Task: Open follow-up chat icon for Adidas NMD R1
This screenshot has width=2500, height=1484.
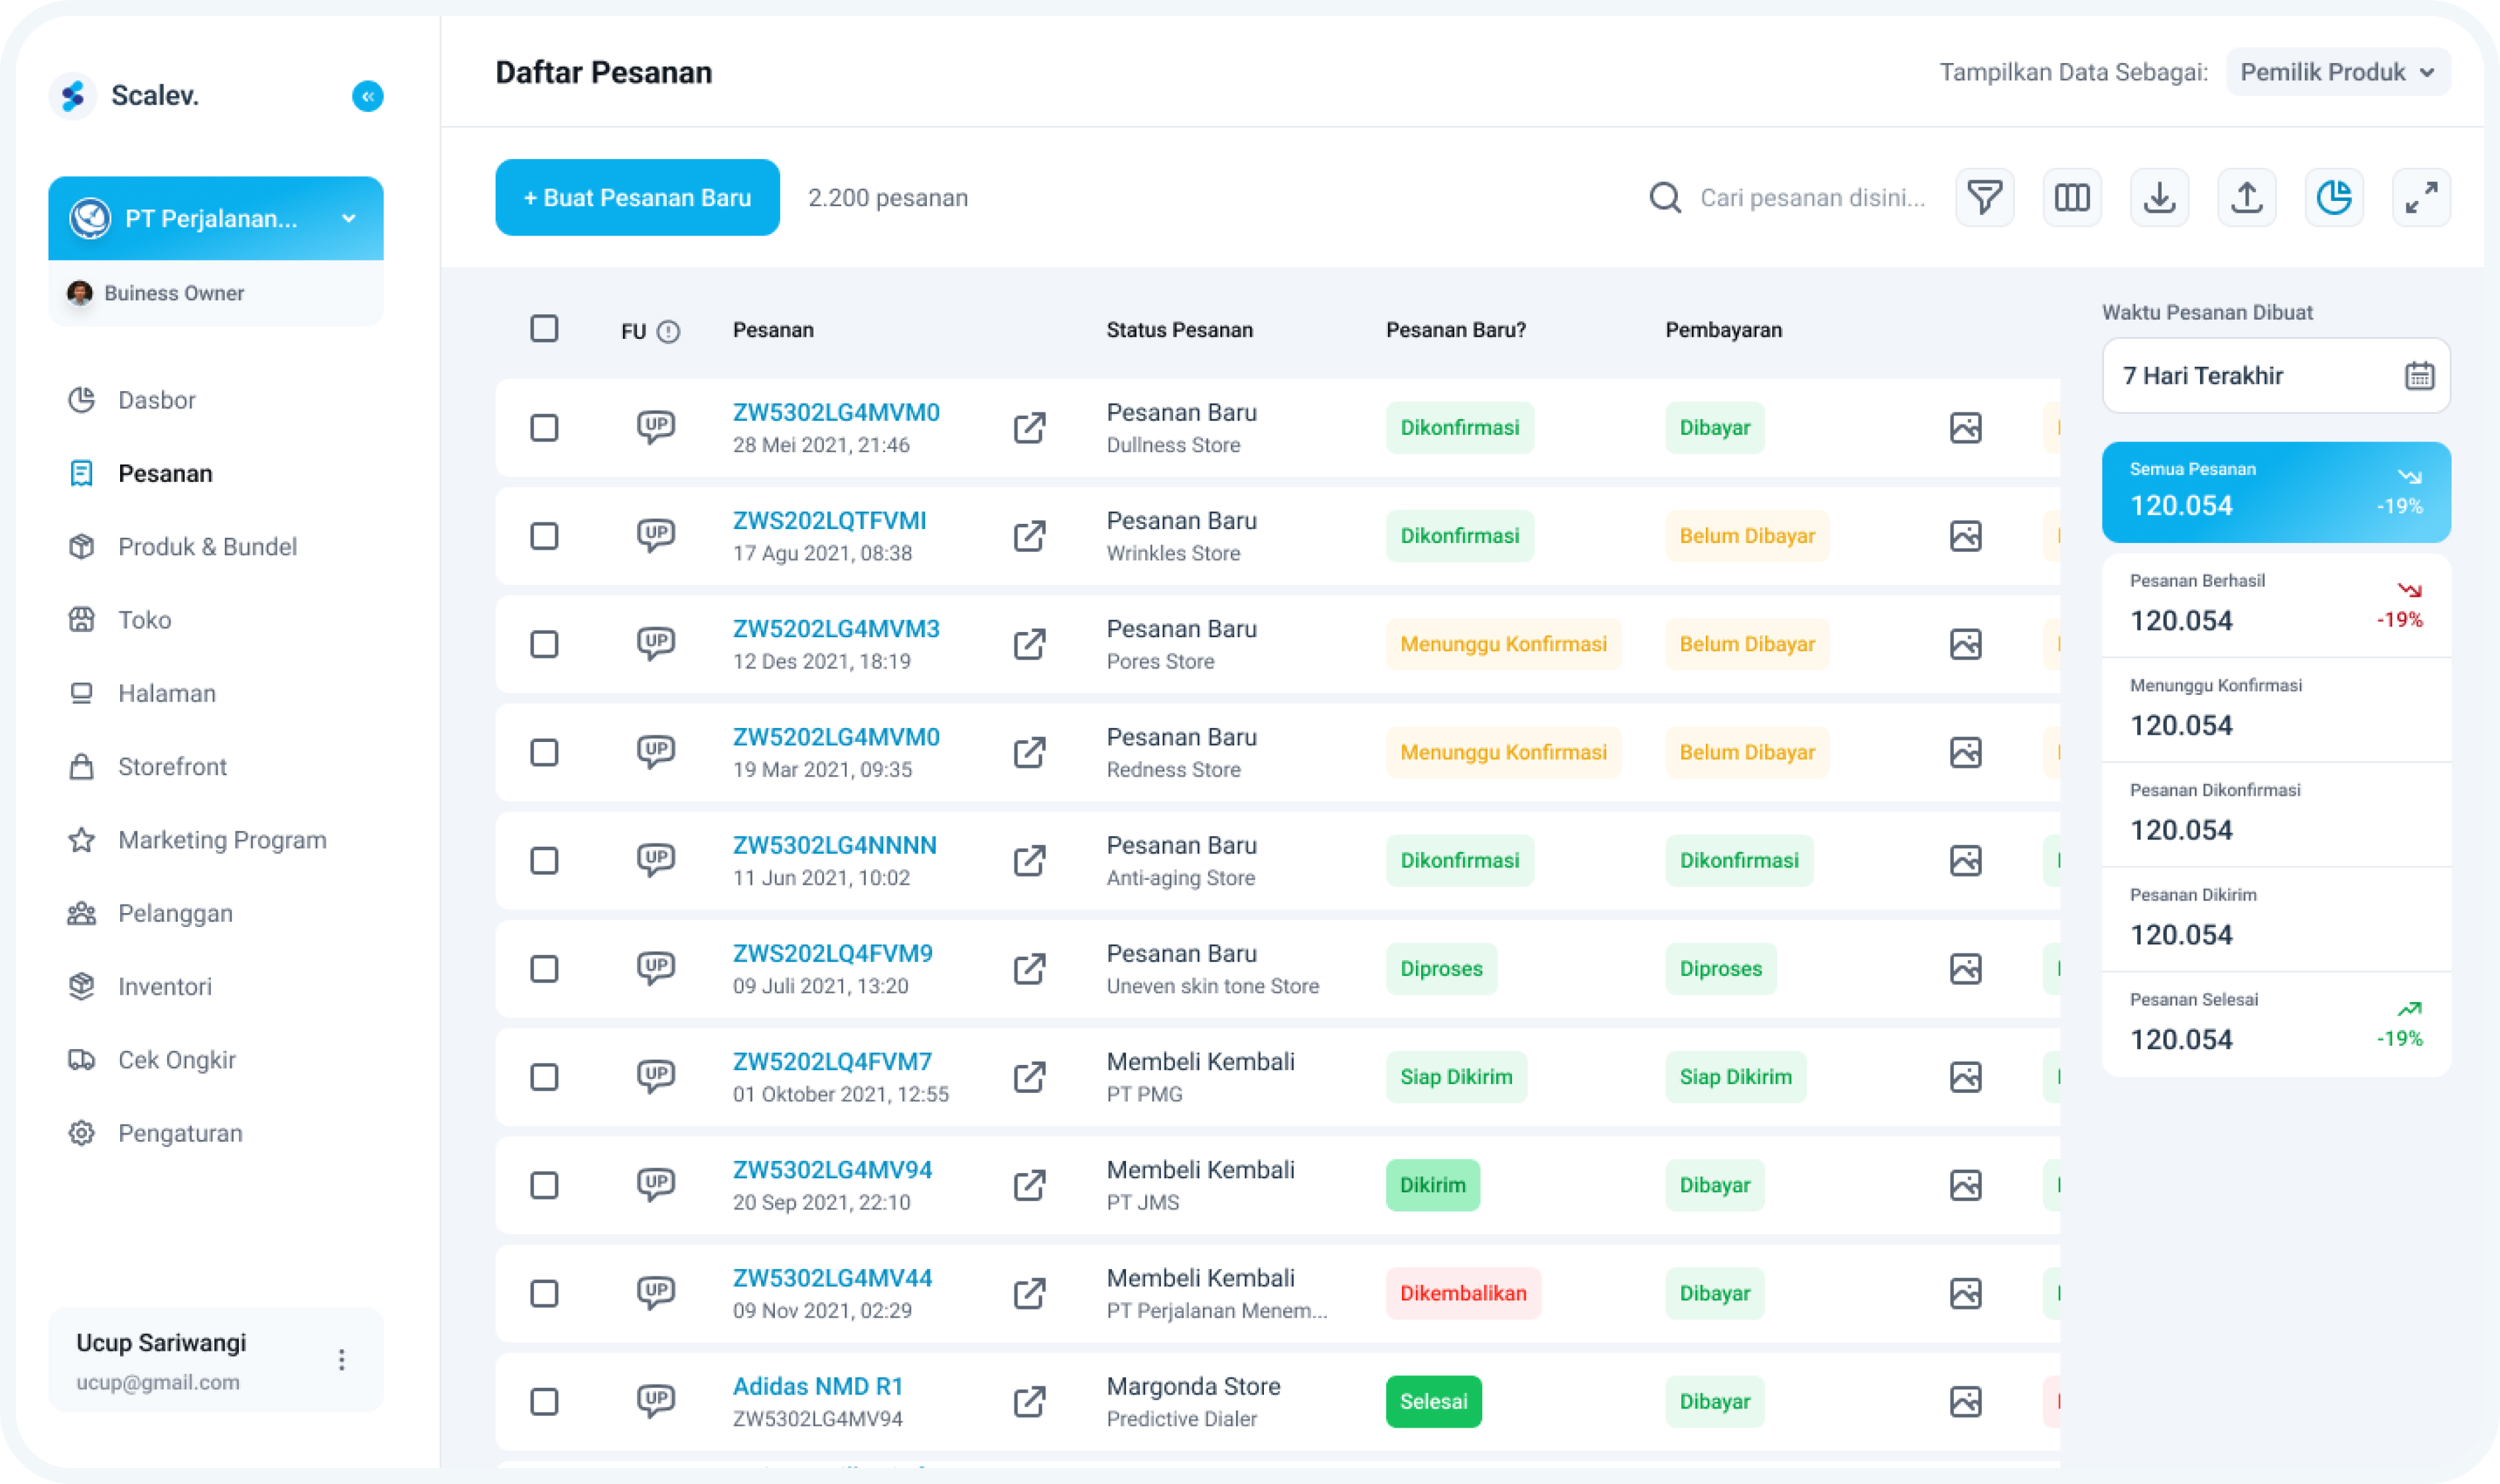Action: coord(656,1401)
